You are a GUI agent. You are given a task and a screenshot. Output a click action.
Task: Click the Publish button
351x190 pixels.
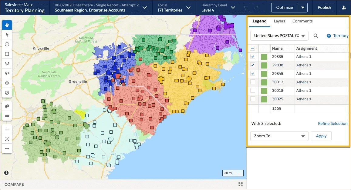coord(324,8)
